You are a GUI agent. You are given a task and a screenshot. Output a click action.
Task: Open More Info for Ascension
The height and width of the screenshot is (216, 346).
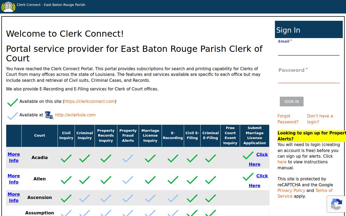click(14, 197)
